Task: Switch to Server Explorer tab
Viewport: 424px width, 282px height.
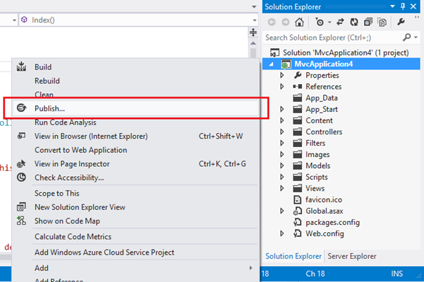Action: (x=352, y=256)
